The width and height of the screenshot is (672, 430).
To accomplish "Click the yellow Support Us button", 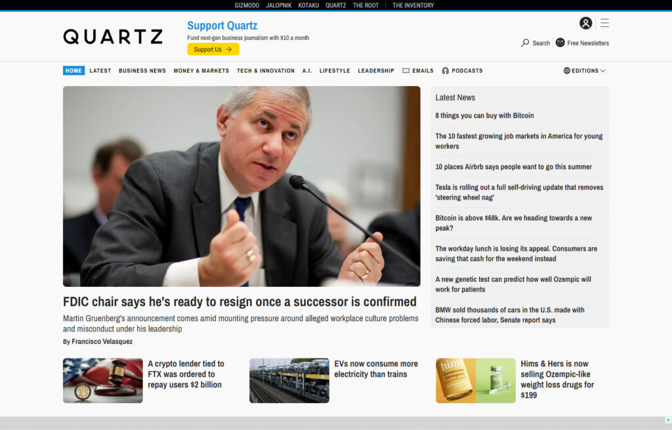I will click(213, 49).
